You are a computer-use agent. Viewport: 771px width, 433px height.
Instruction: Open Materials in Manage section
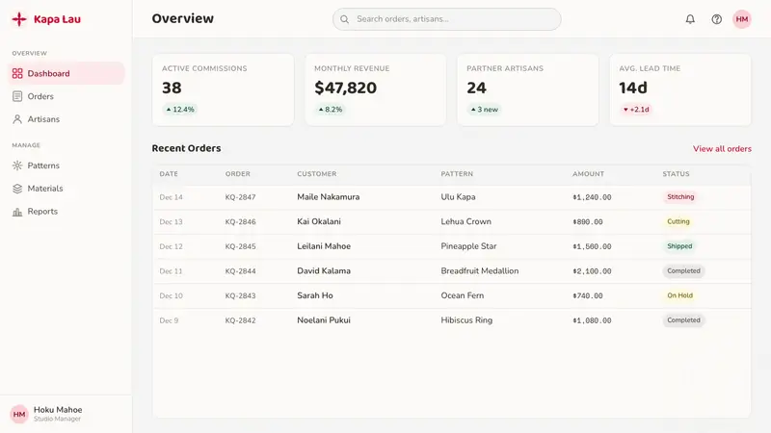[66, 189]
